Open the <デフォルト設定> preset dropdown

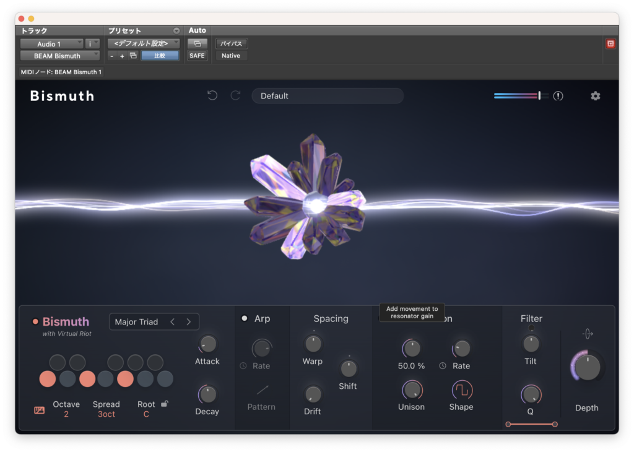coord(144,43)
